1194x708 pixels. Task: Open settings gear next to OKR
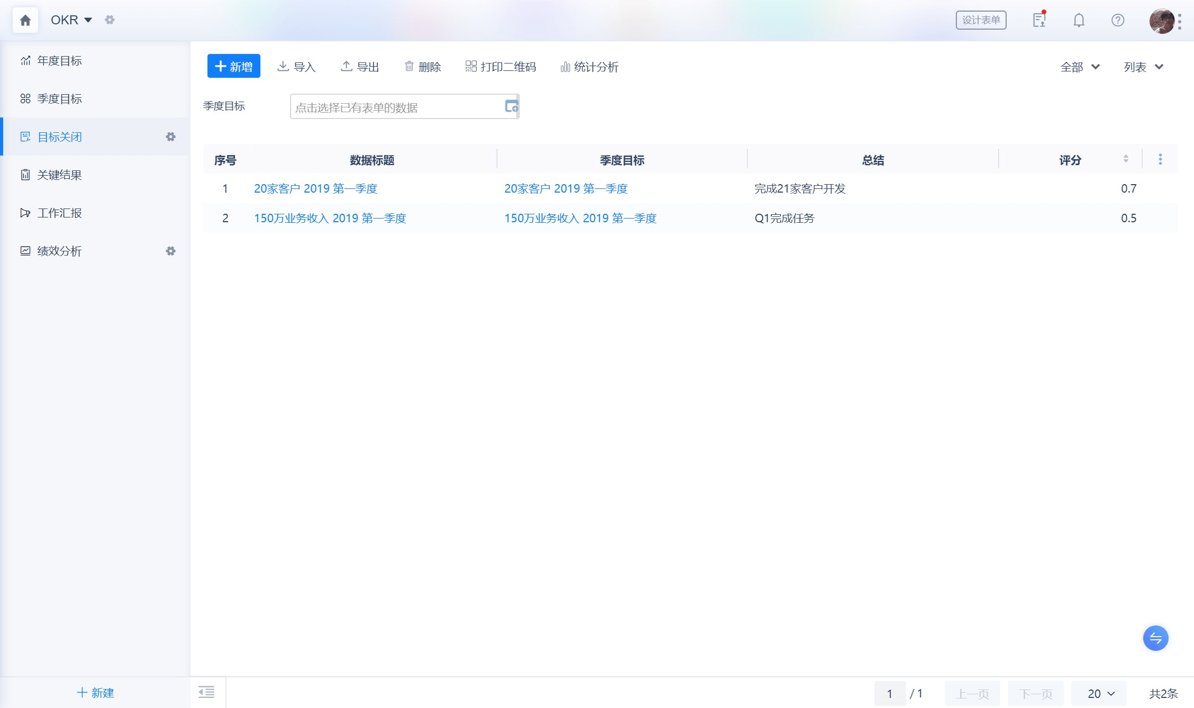110,20
